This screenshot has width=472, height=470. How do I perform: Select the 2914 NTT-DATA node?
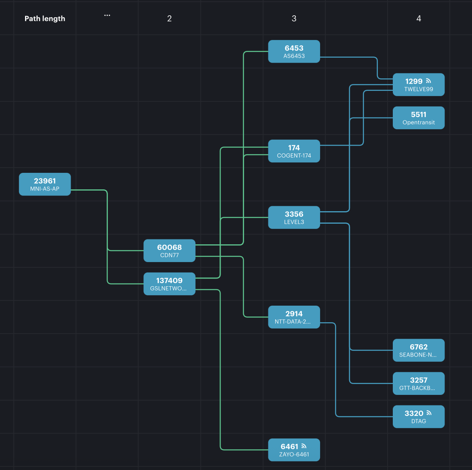tap(294, 317)
